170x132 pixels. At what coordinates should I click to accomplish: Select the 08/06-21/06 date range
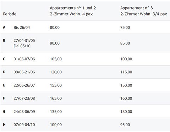click(24, 72)
